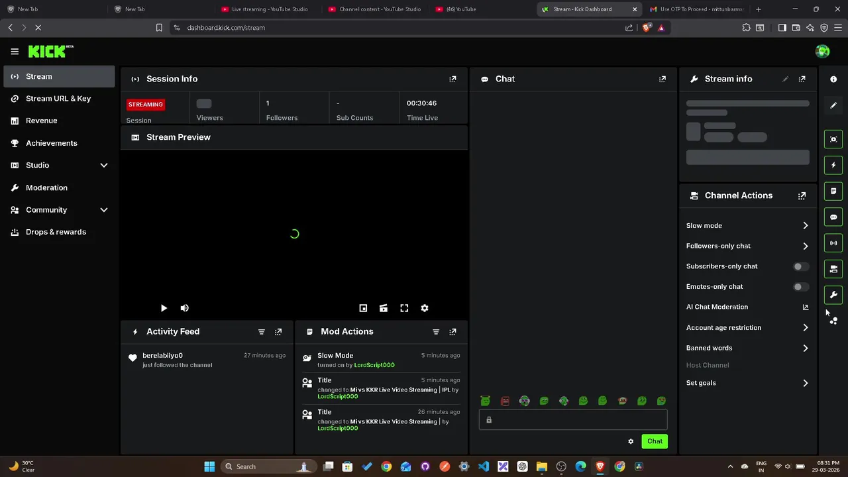Stop page loading in browser toolbar
Screen dimensions: 848x477
(x=38, y=28)
